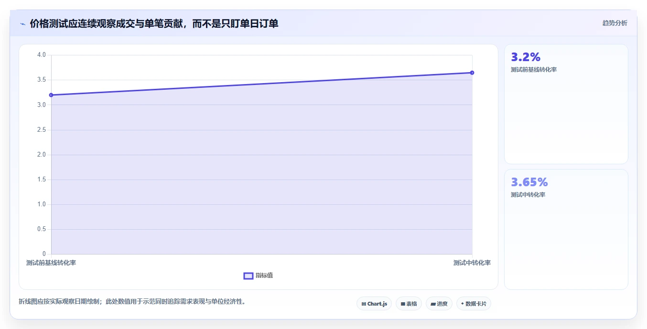Click the footnote starting 折线图应按实际观察日期绘制

[132, 301]
